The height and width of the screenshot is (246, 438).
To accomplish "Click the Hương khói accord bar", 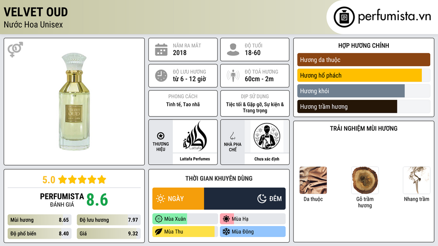I will (364, 91).
